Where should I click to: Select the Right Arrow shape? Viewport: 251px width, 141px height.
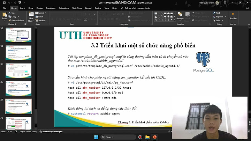tap(165, 17)
